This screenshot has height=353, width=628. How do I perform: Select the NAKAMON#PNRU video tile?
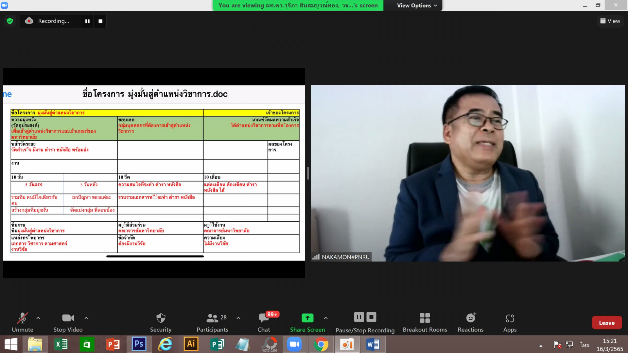pyautogui.click(x=468, y=173)
